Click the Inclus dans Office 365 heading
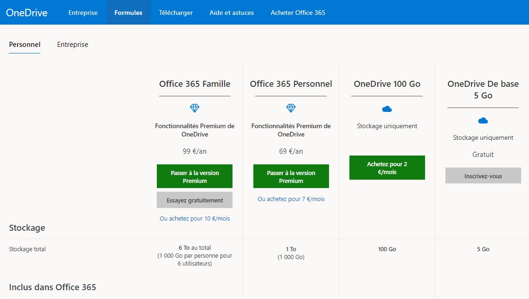529x299 pixels. tap(52, 287)
